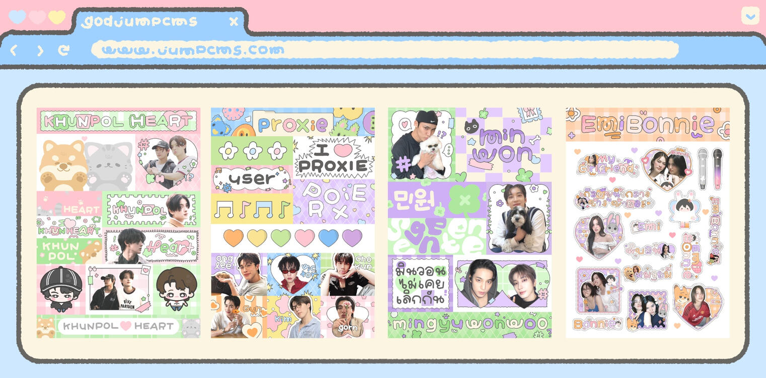Pick the orange heart in the Proxie heart row
The image size is (766, 378).
[x=233, y=238]
